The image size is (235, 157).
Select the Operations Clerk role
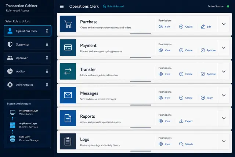tap(27, 31)
